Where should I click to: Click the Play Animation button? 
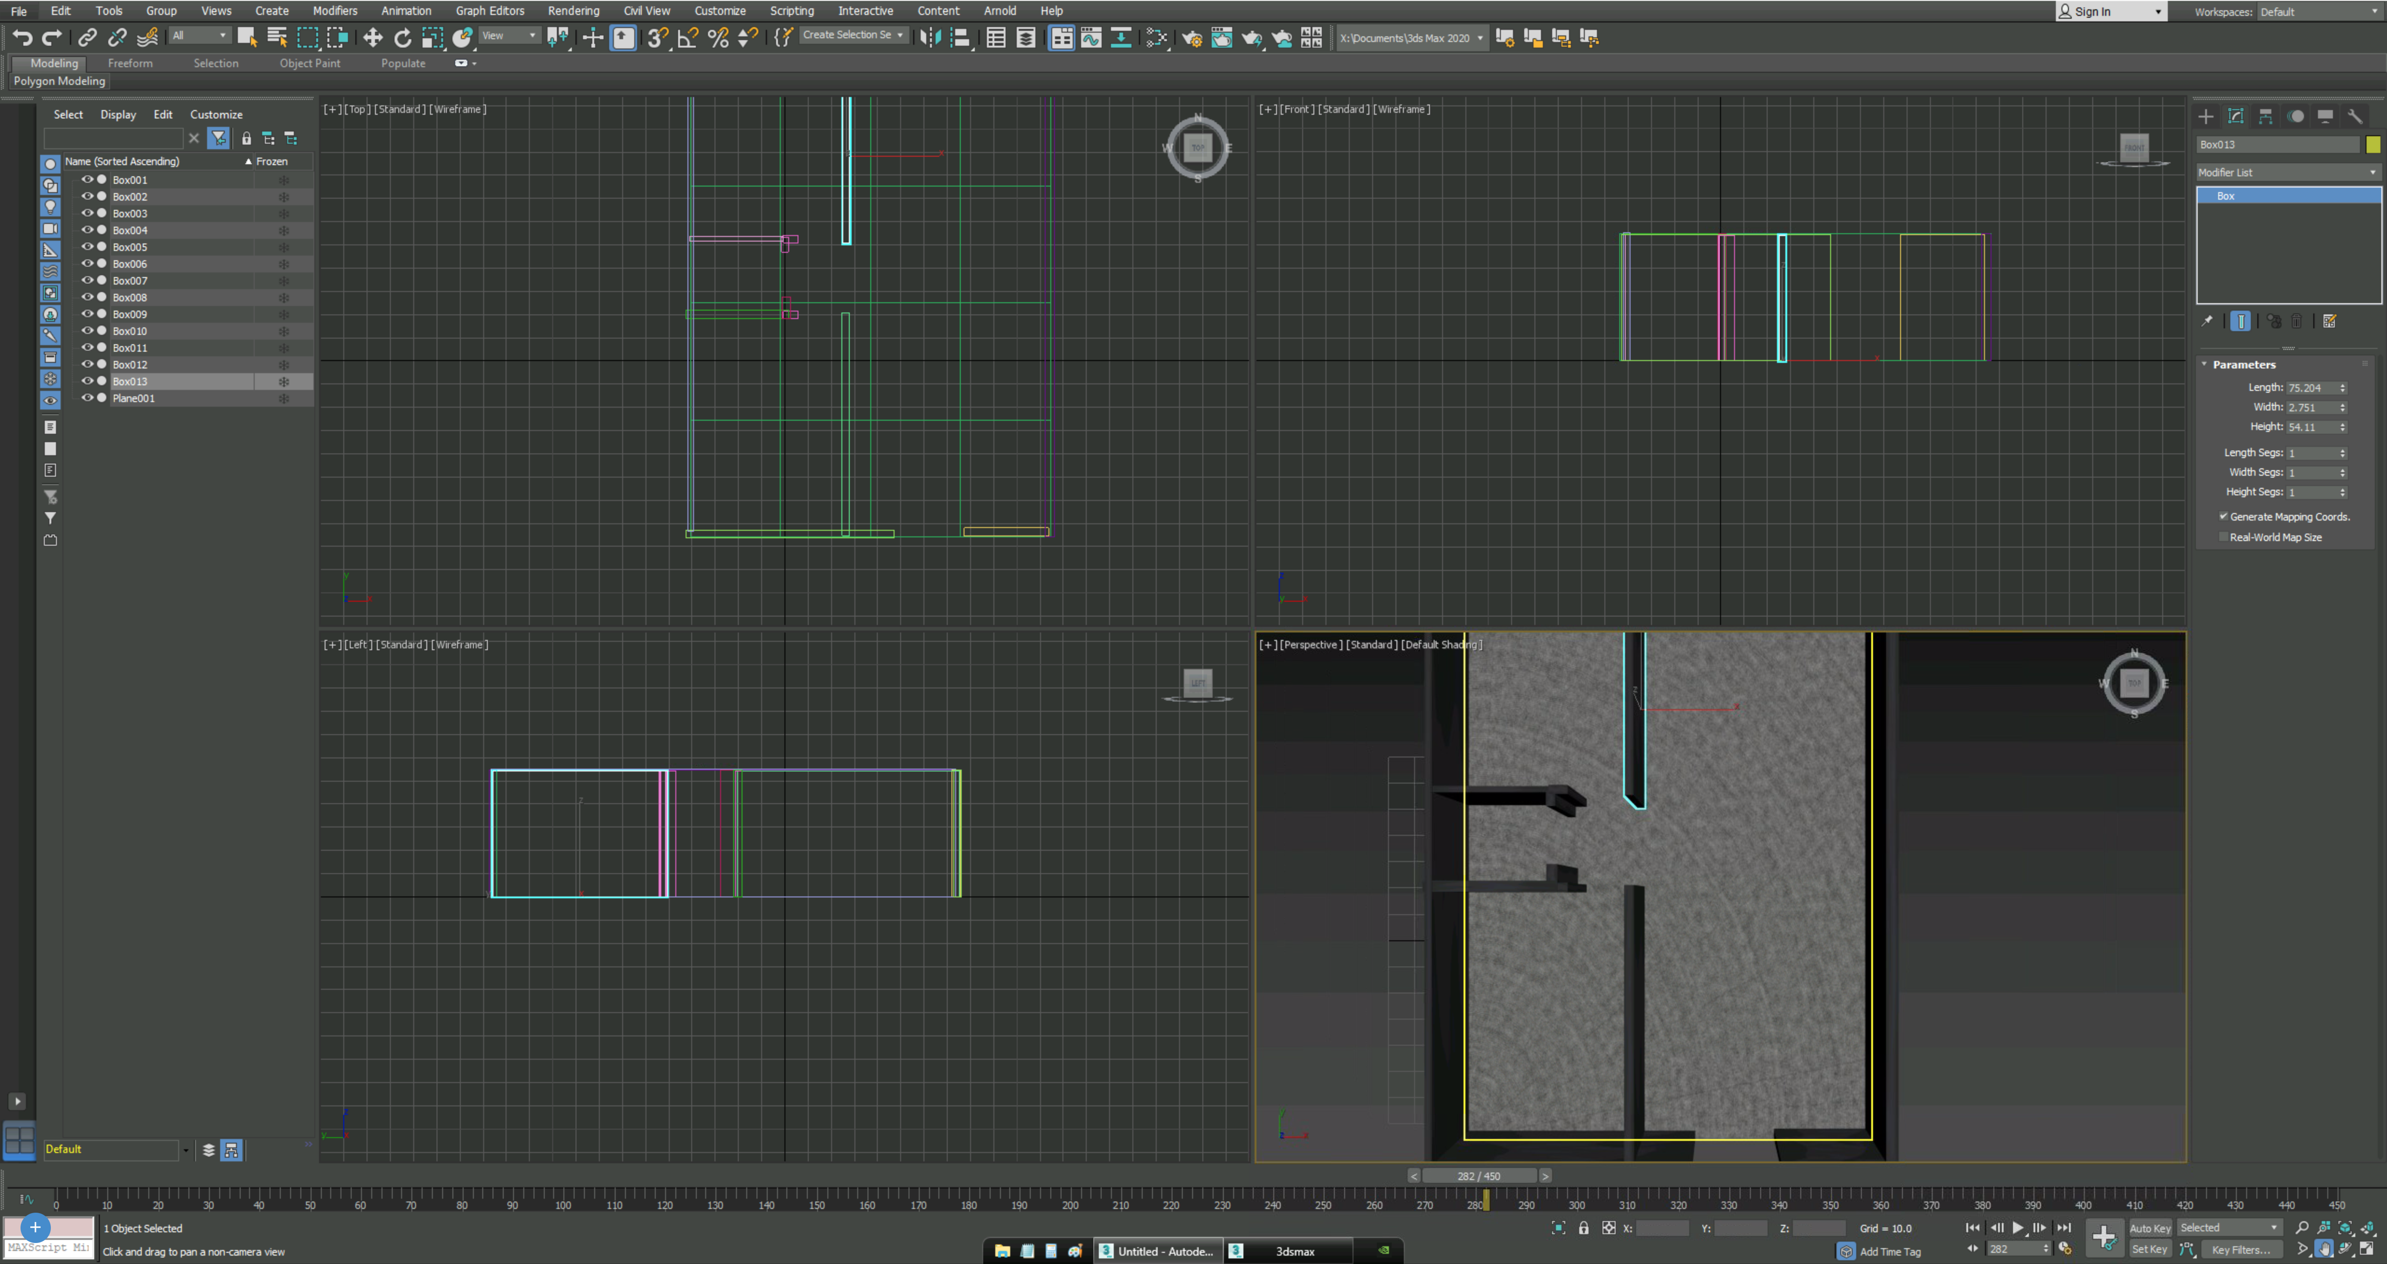pos(2017,1228)
